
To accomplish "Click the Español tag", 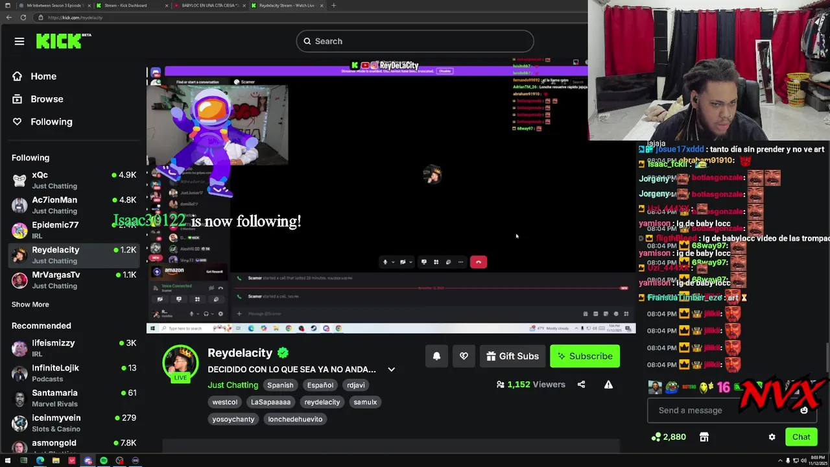I will click(320, 385).
